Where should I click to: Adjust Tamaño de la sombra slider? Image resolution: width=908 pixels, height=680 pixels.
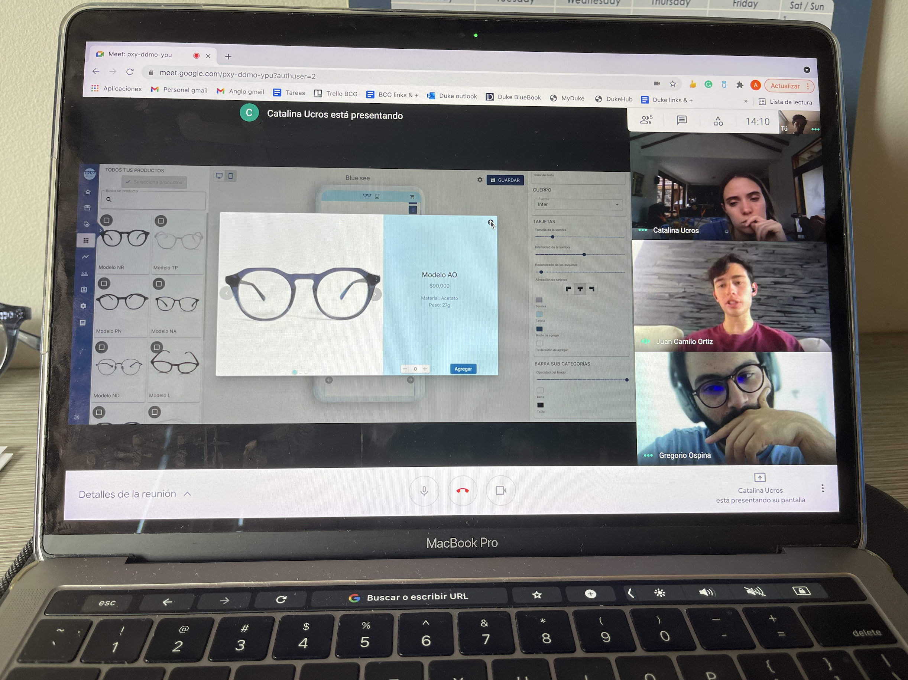click(579, 237)
